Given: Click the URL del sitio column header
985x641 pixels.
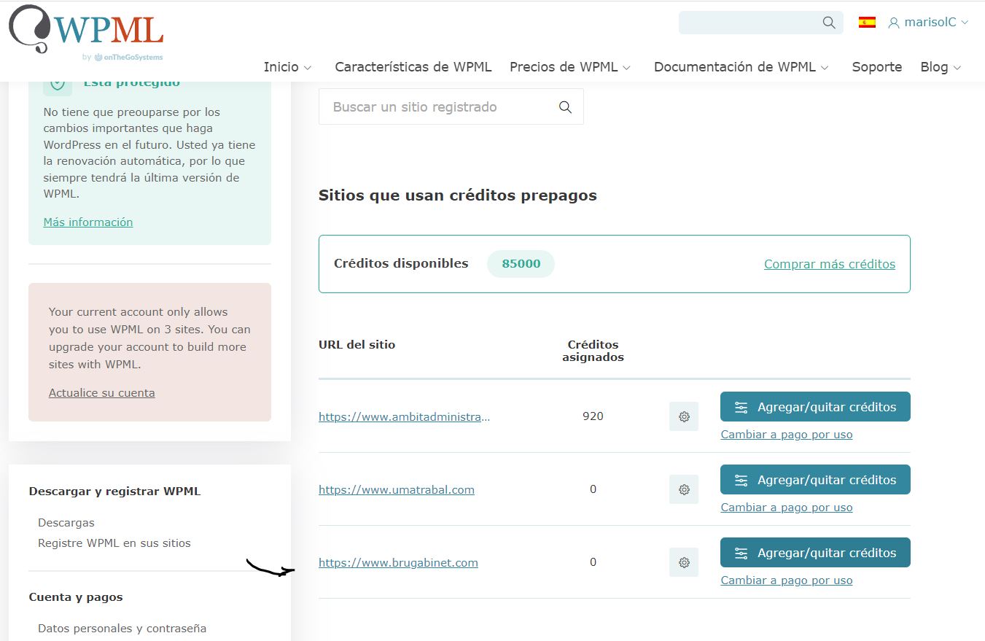Looking at the screenshot, I should 357,345.
